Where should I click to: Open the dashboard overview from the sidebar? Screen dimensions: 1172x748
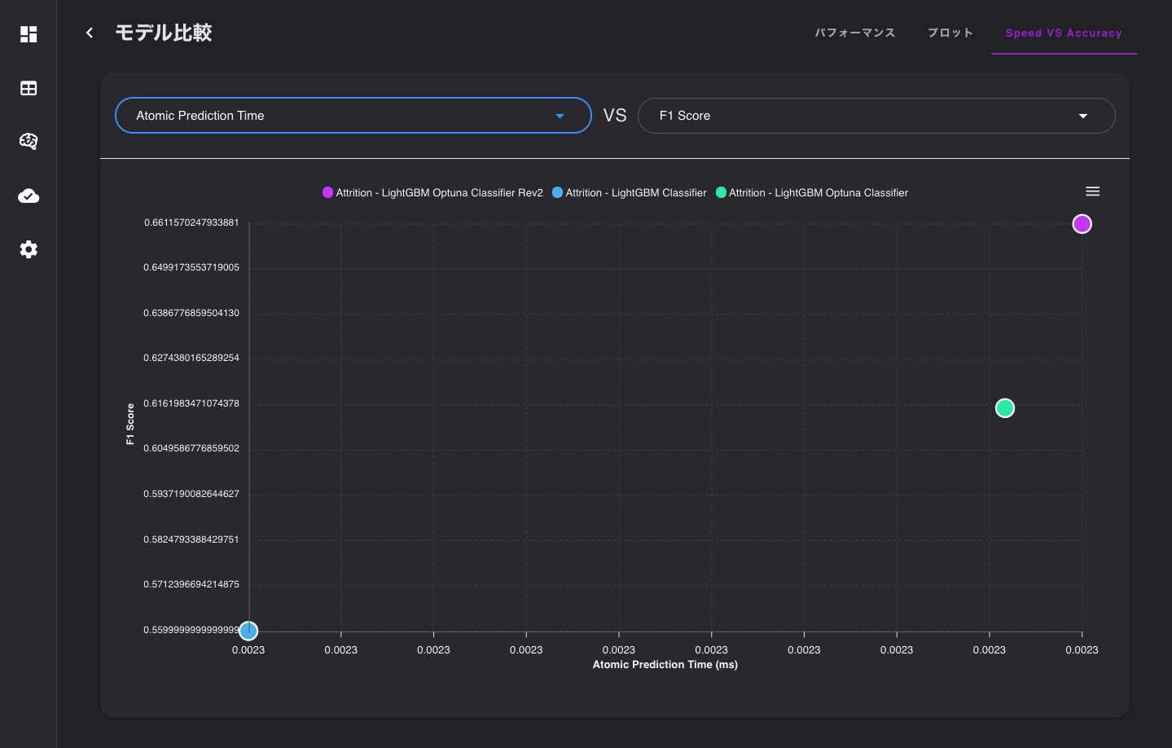[x=28, y=34]
